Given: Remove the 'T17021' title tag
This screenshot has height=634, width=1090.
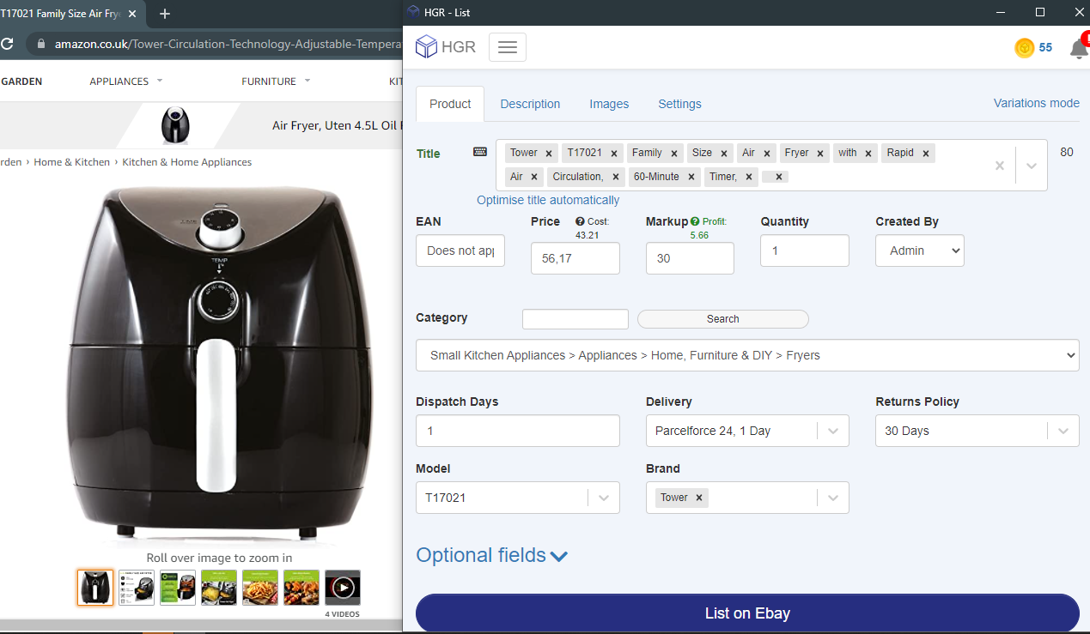Looking at the screenshot, I should coord(614,154).
